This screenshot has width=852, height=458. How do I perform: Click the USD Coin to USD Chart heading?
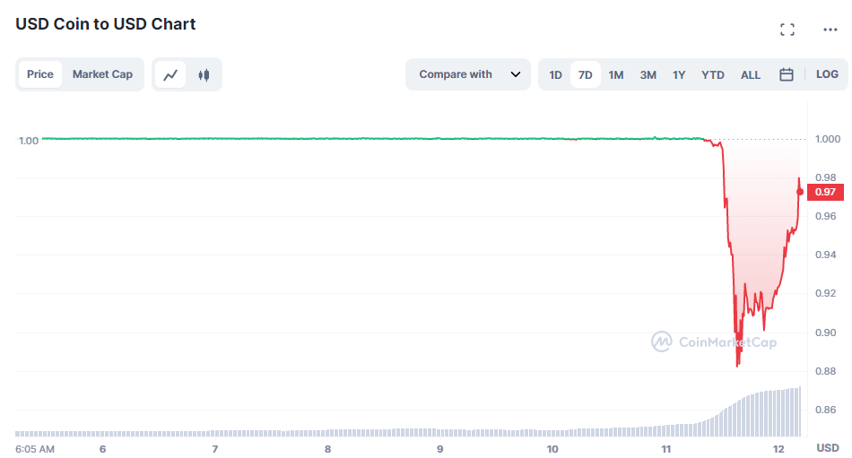pos(106,24)
